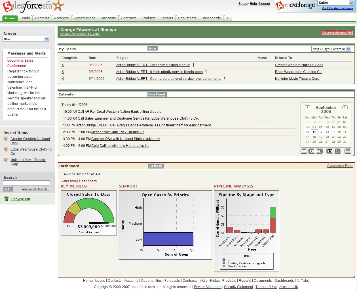Mark Open orders beyond SLA task complete (X)
Image resolution: width=357 pixels, height=292 pixels.
[x=63, y=79]
